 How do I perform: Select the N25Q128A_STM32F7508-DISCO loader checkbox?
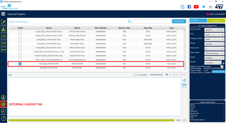[x=20, y=32]
